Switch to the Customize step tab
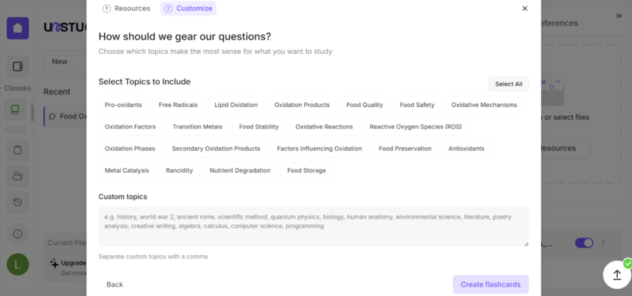 click(188, 9)
